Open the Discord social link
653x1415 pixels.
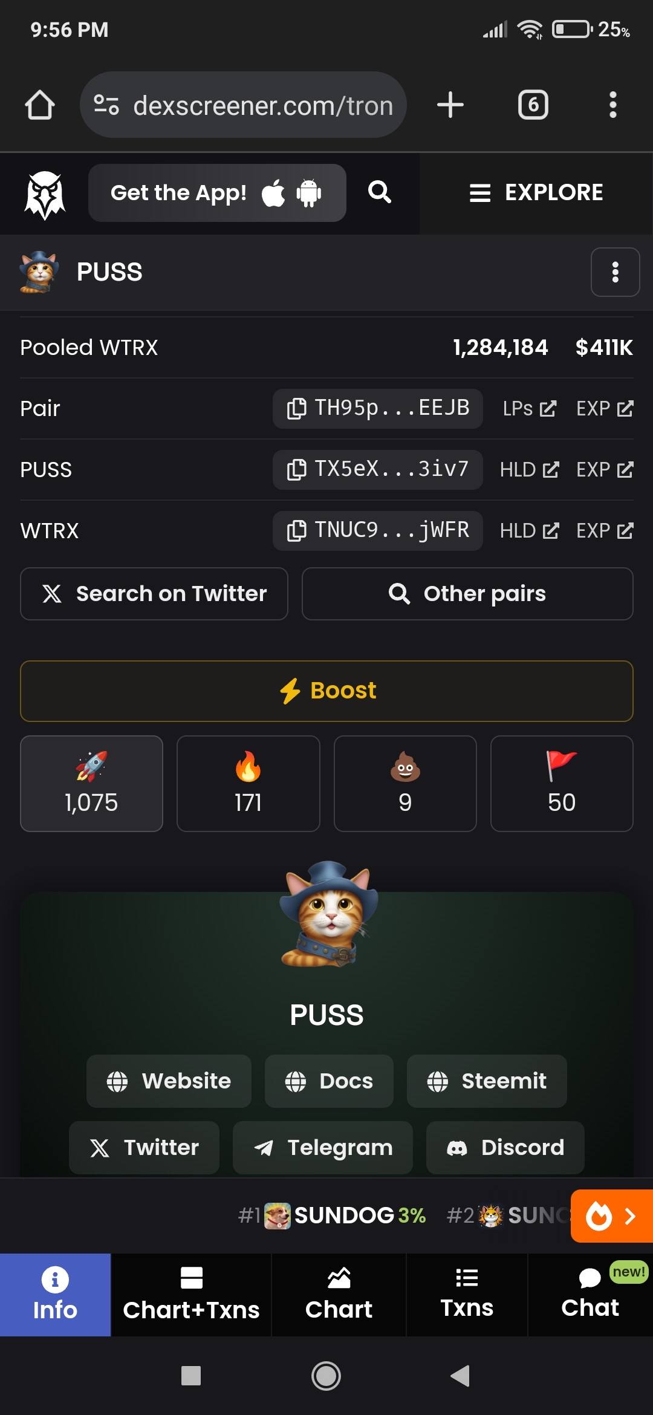coord(505,1148)
